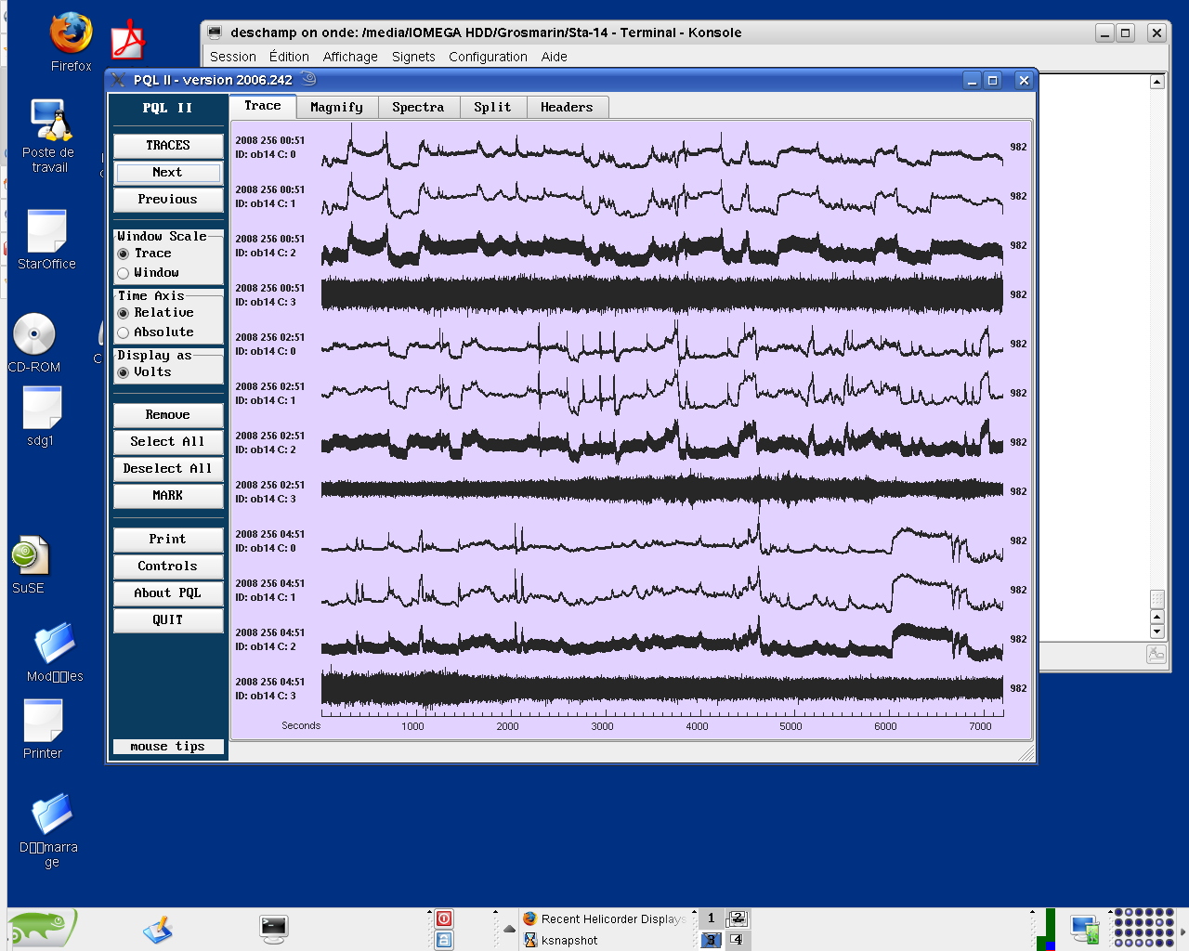Select the Relative time axis option
Screen dimensions: 1189x951
pyautogui.click(x=124, y=313)
